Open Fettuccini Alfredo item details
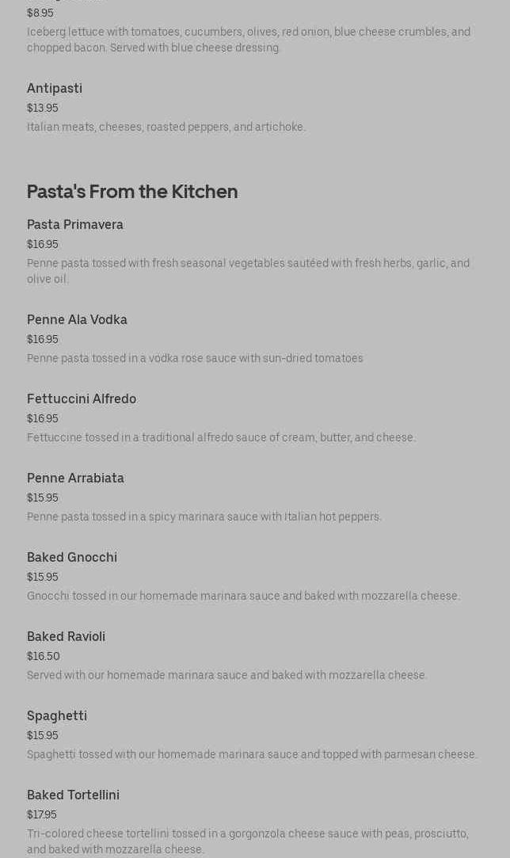Screen dimensions: 510x858 82,399
